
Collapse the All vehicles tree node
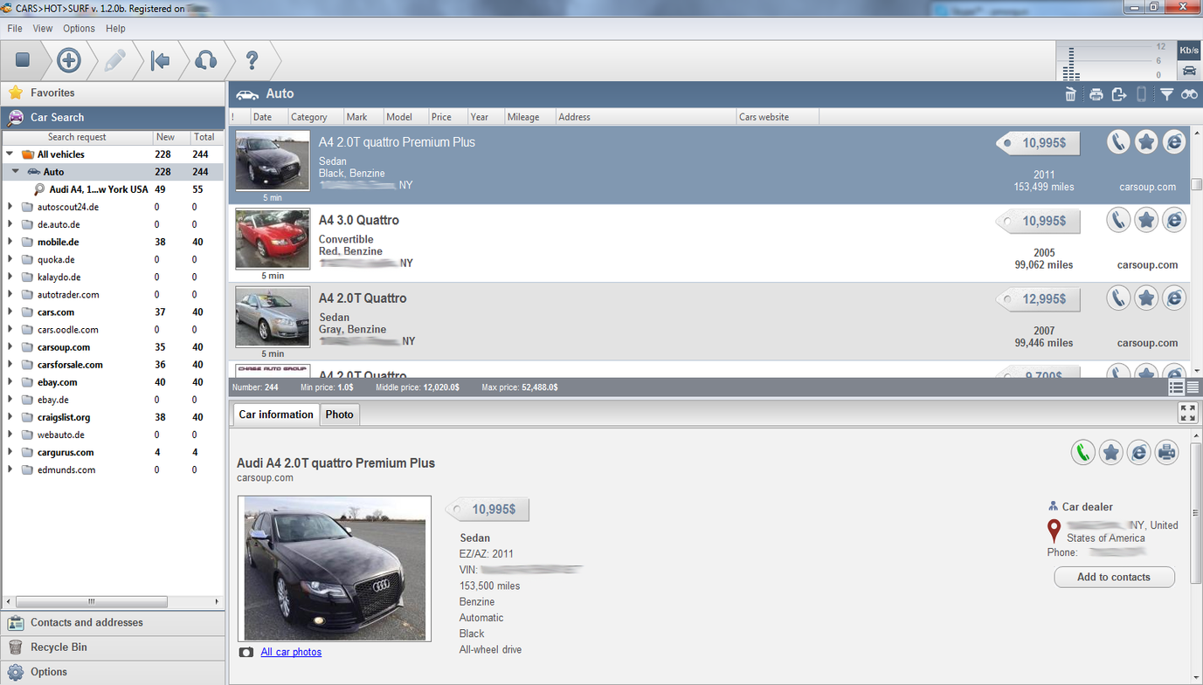coord(10,154)
